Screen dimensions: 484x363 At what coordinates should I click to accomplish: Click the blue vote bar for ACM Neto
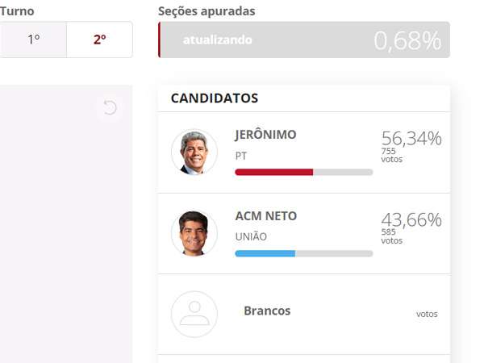tap(265, 253)
